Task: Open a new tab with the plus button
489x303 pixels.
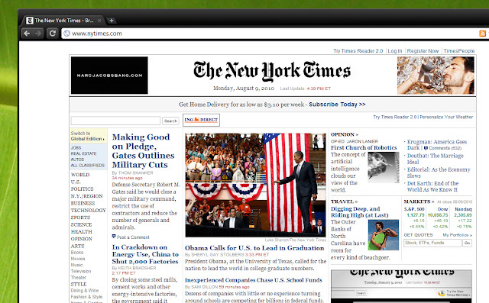Action: coord(112,21)
